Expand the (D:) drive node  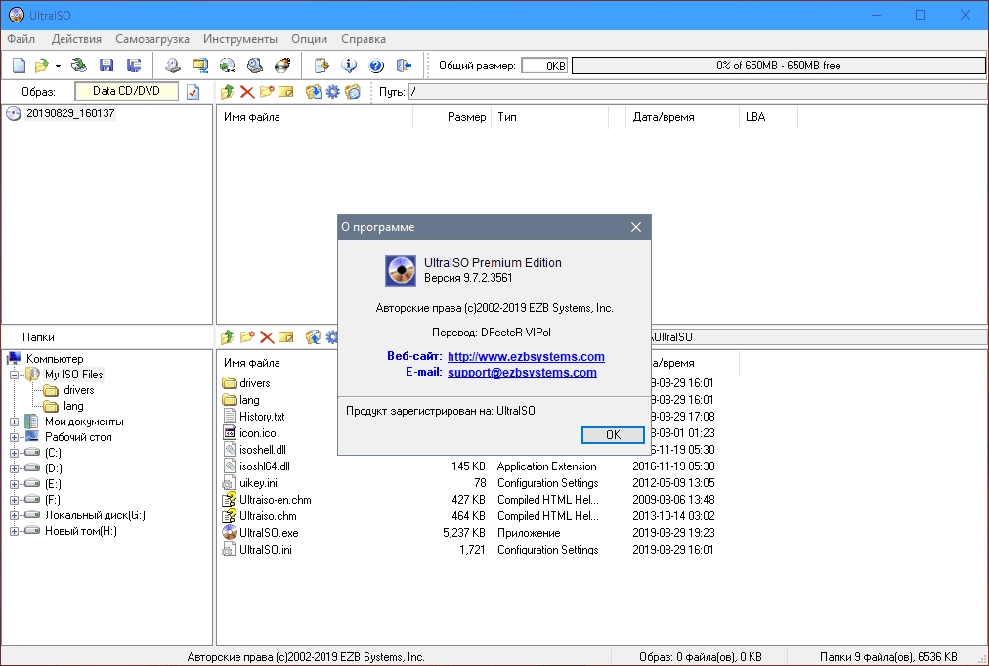tap(14, 468)
